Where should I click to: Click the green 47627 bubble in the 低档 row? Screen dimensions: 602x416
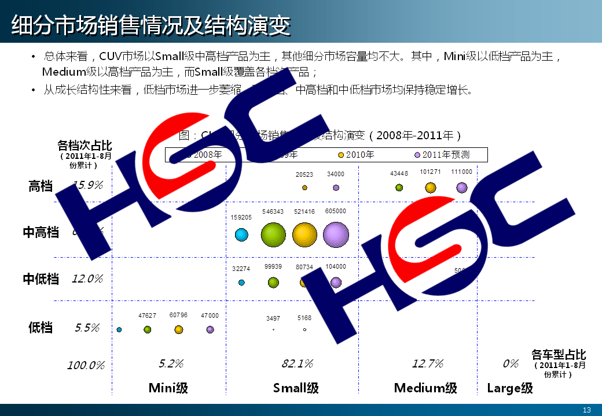(148, 329)
